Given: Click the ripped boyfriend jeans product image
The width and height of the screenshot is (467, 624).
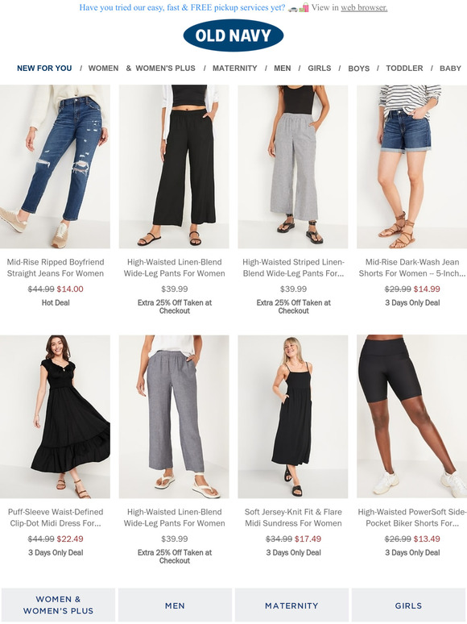Looking at the screenshot, I should tap(55, 166).
